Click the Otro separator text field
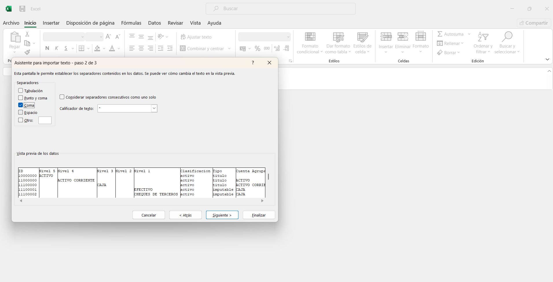The image size is (553, 282). pos(45,120)
